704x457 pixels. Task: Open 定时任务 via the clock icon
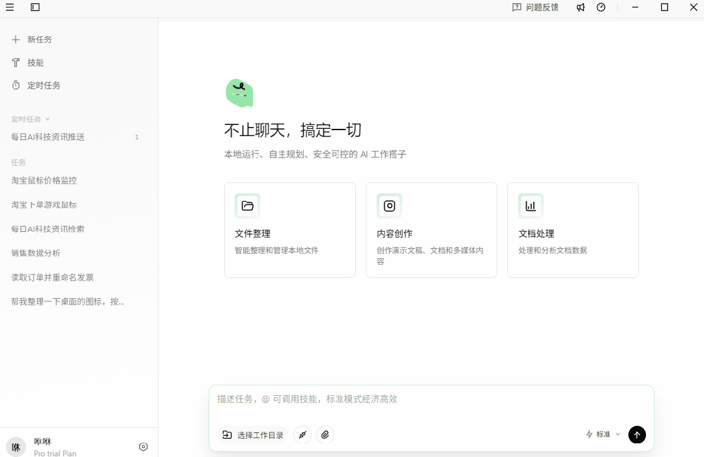[43, 85]
